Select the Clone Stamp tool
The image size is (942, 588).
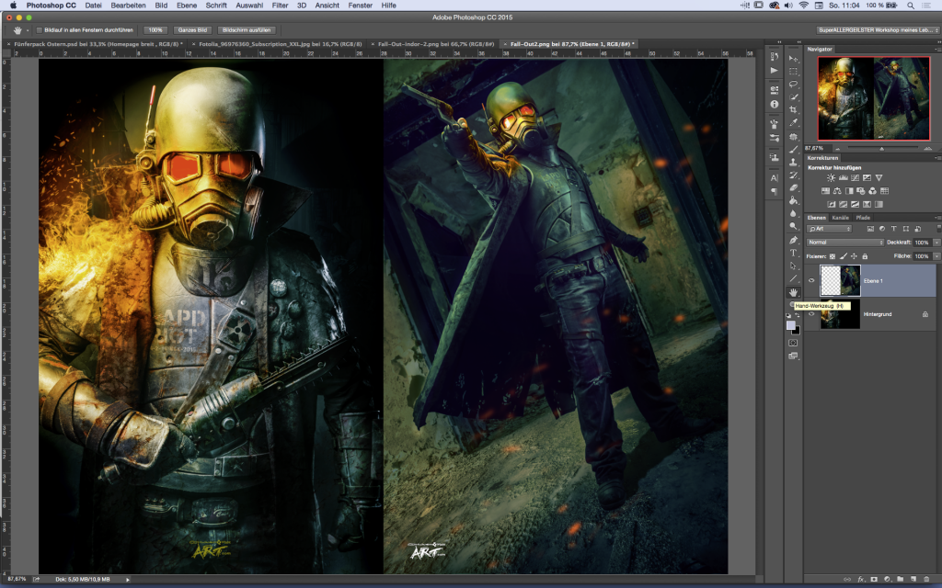[793, 162]
